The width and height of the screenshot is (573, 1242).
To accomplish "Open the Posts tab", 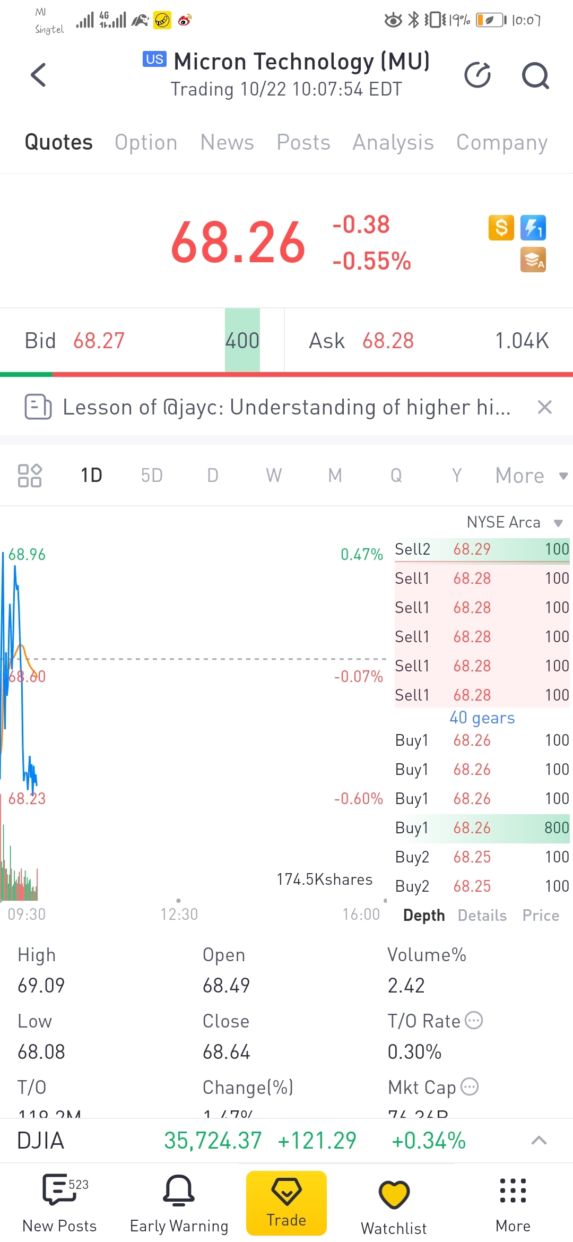I will pyautogui.click(x=303, y=142).
